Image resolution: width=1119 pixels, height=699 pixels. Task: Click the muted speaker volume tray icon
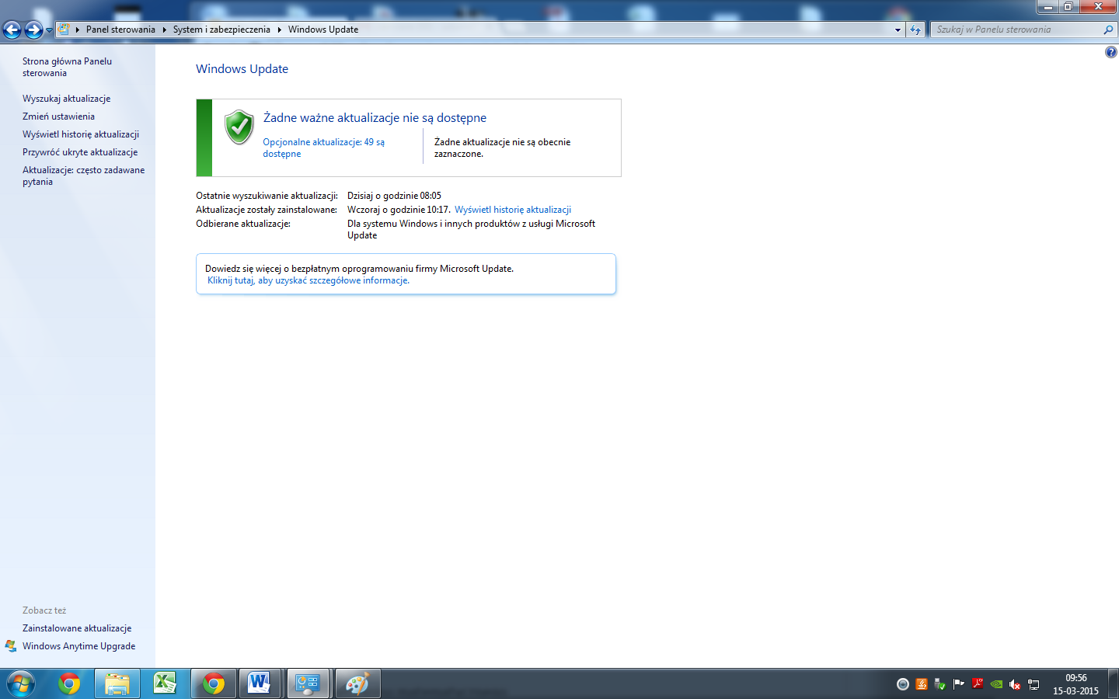[x=1014, y=684]
